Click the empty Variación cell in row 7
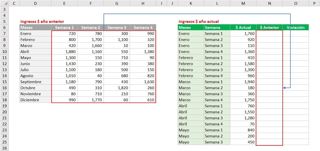 click(296, 33)
